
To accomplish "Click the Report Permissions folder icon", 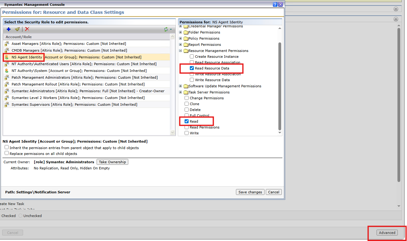I will 186,45.
